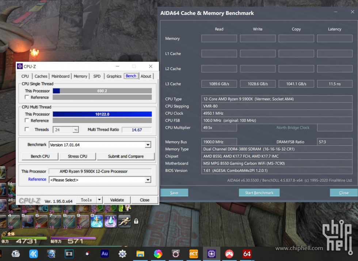
Task: Go to the Mainboard tab
Action: click(60, 76)
